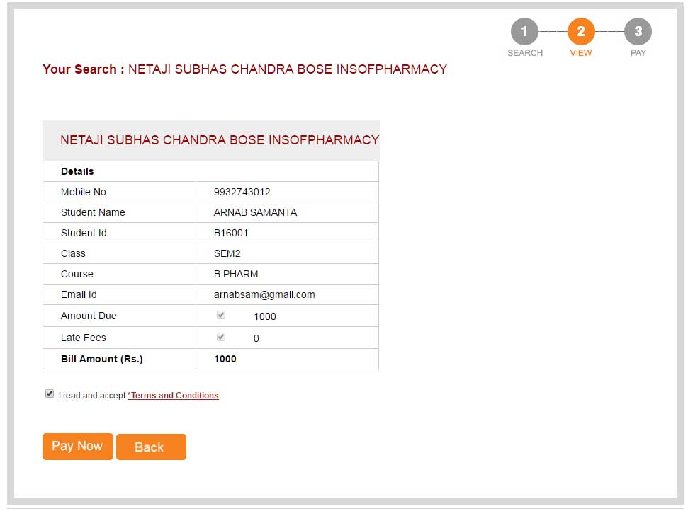Click student name ARNAB SAMANTA
Image resolution: width=688 pixels, height=511 pixels.
(255, 212)
